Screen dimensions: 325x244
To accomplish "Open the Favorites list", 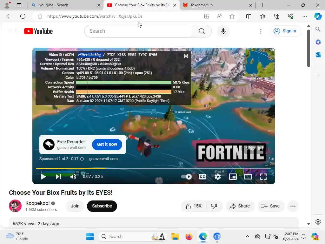I will [x=262, y=16].
